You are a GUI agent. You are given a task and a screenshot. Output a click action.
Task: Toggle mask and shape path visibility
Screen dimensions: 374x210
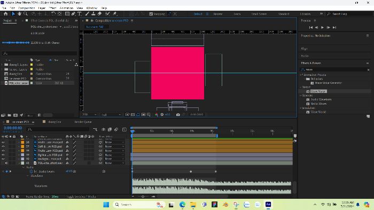138,114
